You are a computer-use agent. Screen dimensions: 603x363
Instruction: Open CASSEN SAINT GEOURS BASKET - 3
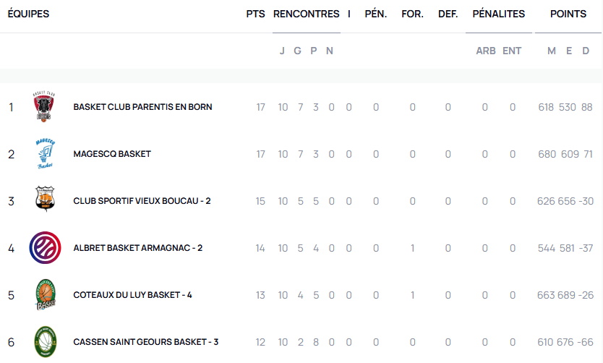click(145, 342)
